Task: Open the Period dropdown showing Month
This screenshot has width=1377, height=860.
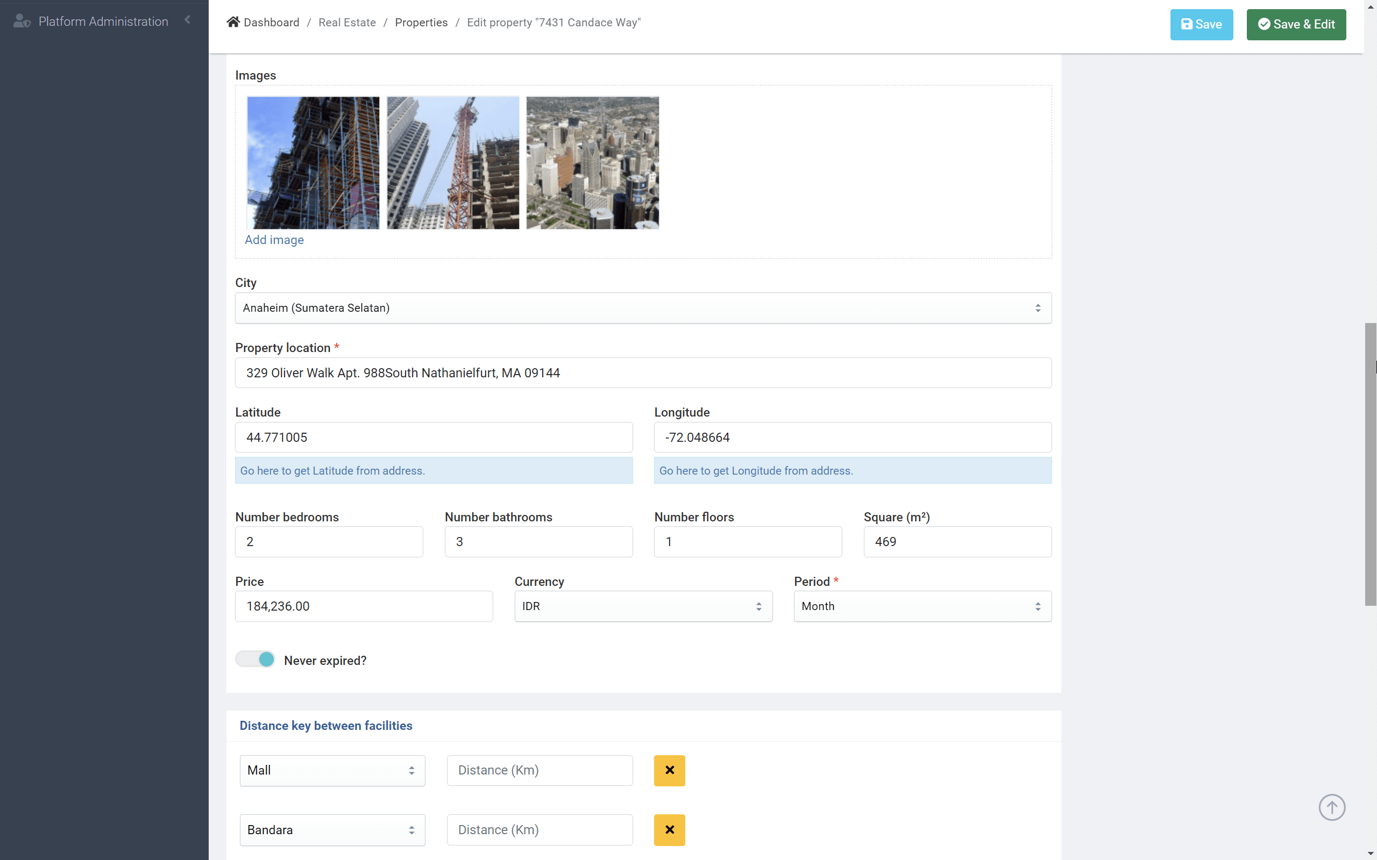Action: point(921,606)
